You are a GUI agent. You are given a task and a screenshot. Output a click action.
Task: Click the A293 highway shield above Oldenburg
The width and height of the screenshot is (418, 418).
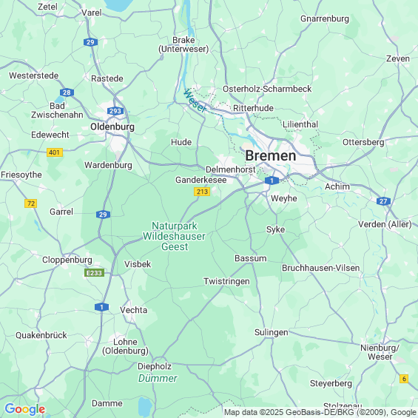[x=115, y=111]
